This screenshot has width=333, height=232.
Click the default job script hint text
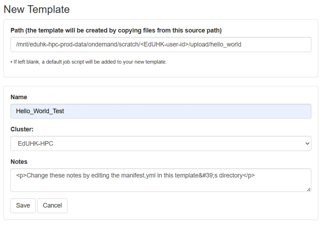pyautogui.click(x=89, y=62)
